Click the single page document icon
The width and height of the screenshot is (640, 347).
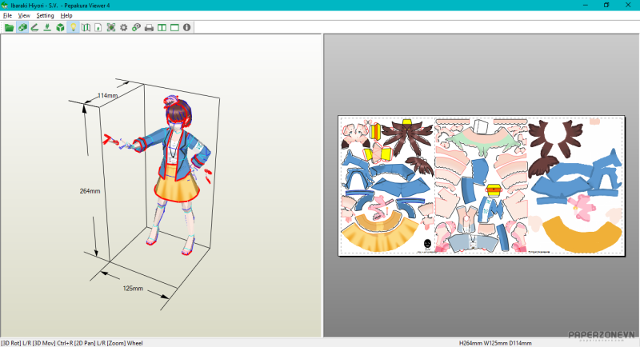click(x=98, y=27)
